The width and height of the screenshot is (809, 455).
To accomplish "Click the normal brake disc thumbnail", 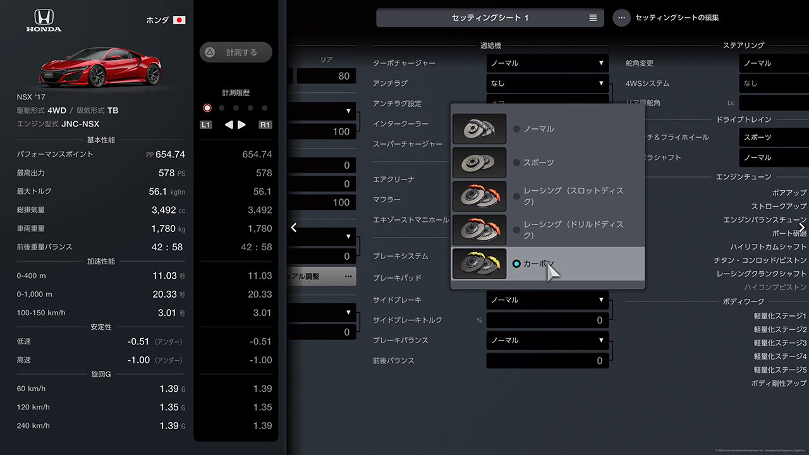I will coord(480,129).
